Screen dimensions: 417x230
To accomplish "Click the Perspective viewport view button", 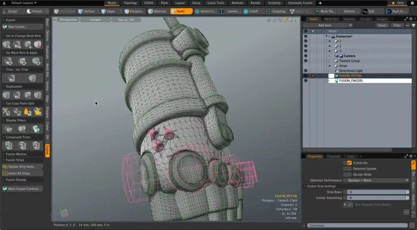I will (x=68, y=20).
